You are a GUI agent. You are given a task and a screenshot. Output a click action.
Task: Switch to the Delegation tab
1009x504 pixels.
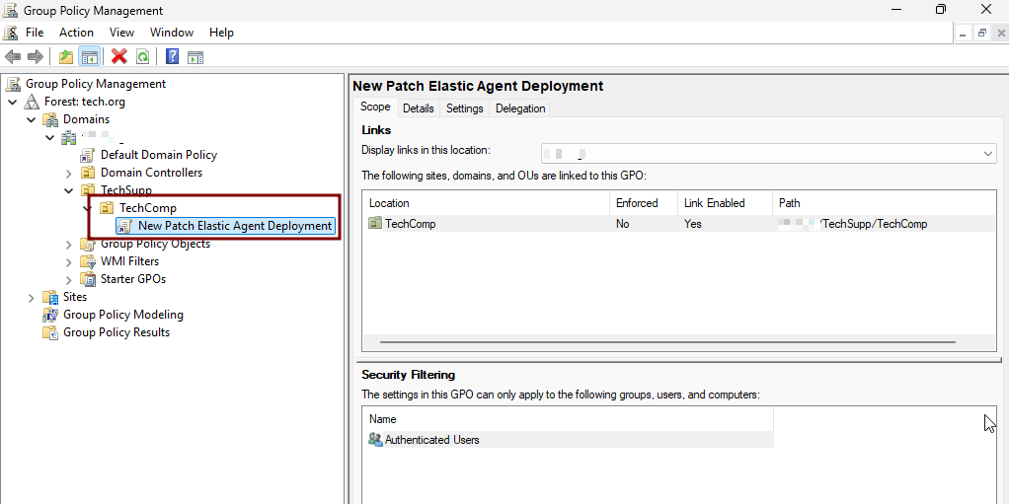click(520, 108)
